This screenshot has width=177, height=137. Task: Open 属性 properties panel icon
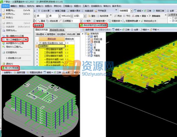89,16
